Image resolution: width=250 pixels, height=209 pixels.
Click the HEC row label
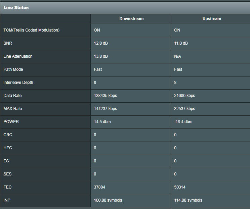click(8, 148)
